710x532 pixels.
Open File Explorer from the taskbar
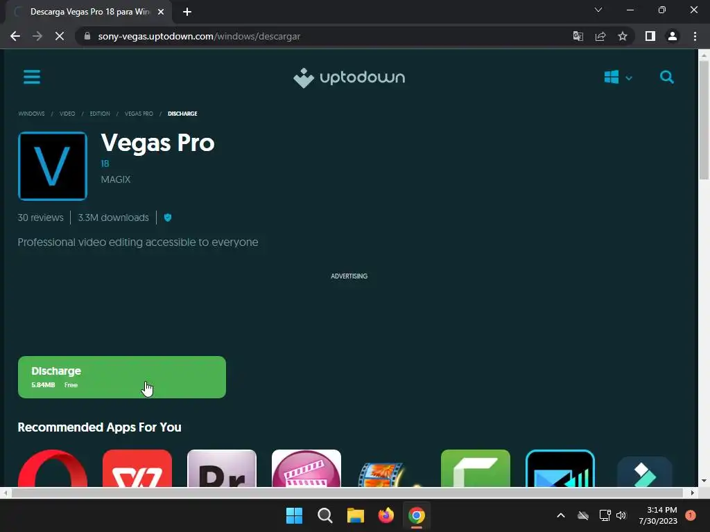[x=356, y=515]
